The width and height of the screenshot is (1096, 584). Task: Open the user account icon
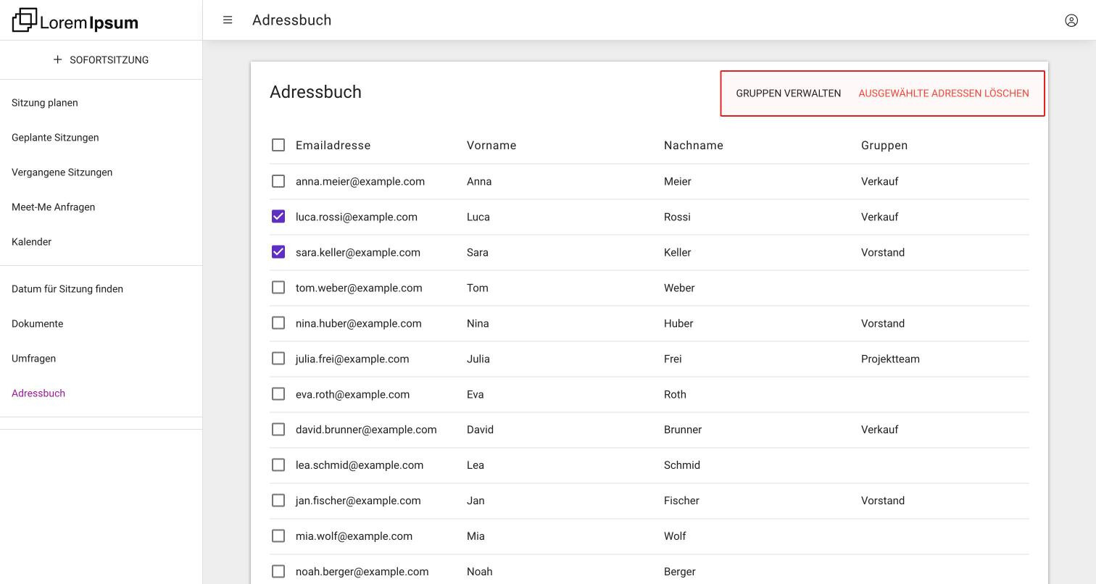point(1071,20)
